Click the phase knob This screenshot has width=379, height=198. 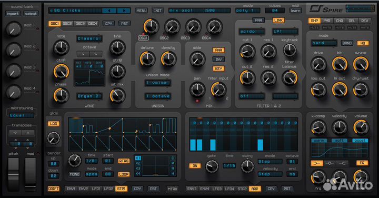click(x=61, y=95)
